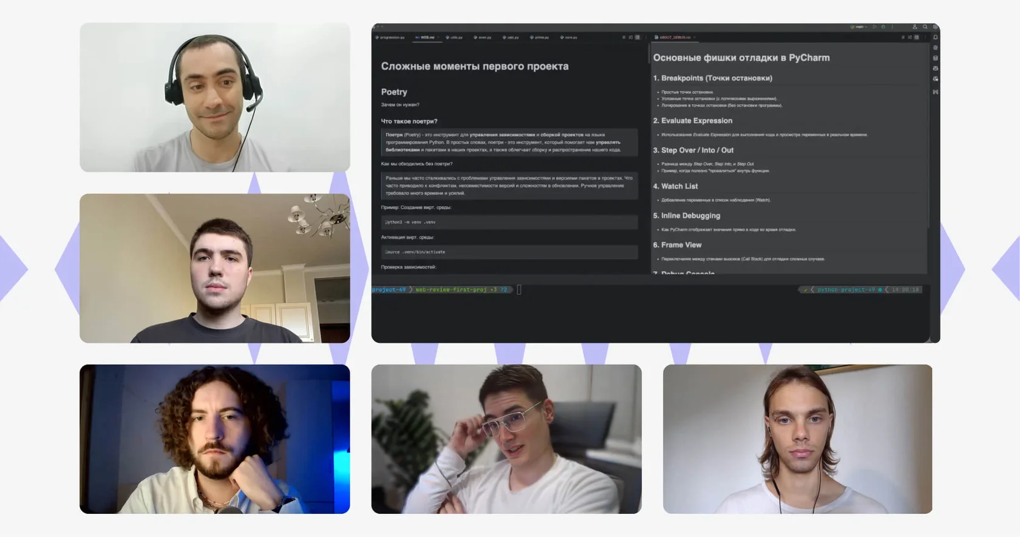Open the dropdown arrow beside ABOUT_DEBUG tab
1020x537 pixels.
point(695,37)
